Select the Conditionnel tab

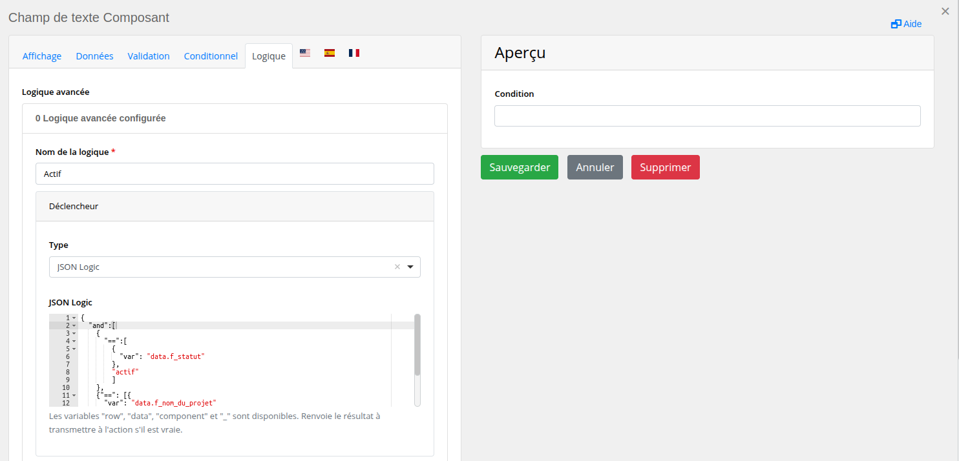(211, 56)
